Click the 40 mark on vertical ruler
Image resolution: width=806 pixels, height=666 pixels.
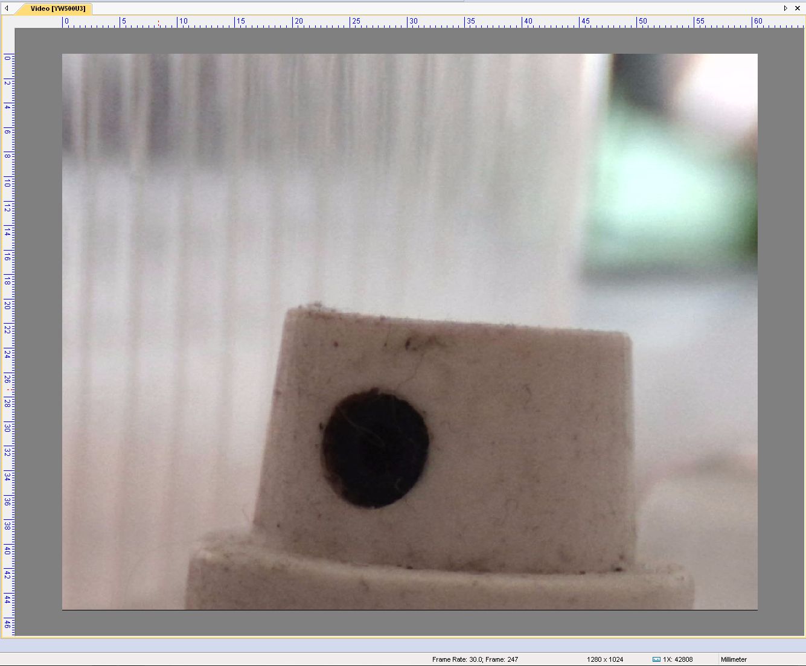pyautogui.click(x=7, y=550)
